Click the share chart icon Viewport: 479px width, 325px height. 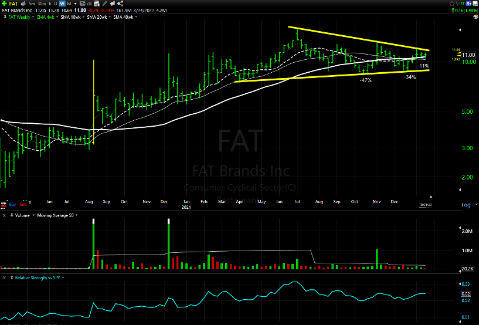(x=120, y=4)
